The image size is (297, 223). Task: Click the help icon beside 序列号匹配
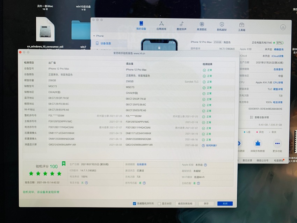coord(144,183)
